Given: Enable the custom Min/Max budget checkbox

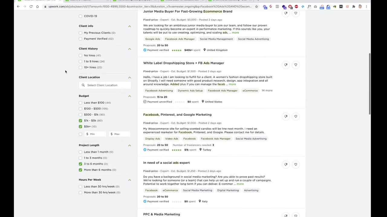Looking at the screenshot, I should (80, 134).
